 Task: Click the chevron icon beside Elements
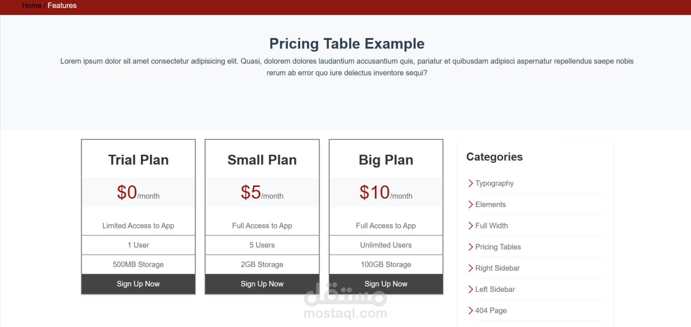click(471, 204)
